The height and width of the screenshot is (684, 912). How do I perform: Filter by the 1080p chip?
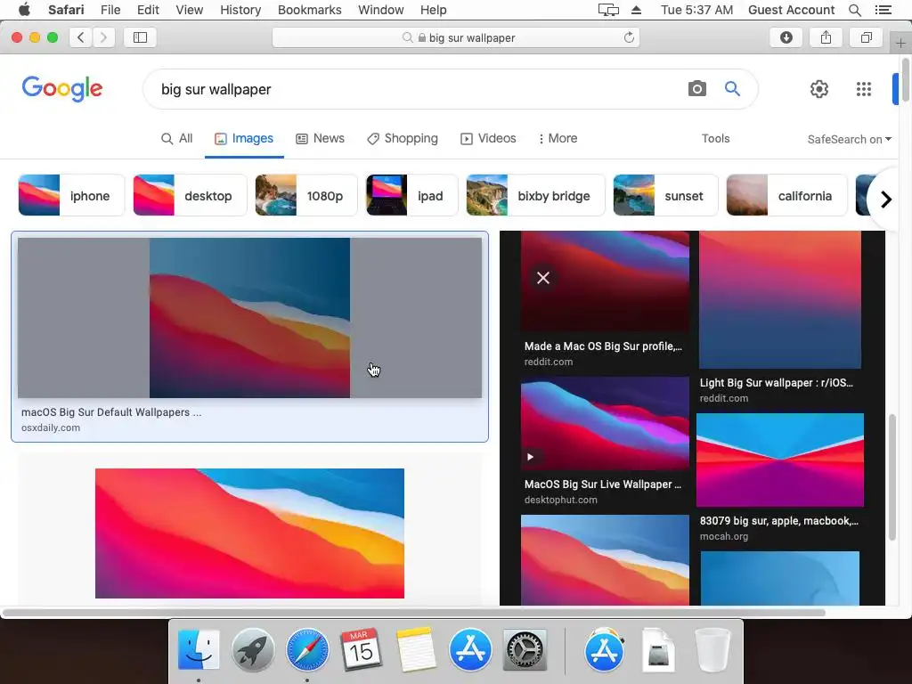306,195
